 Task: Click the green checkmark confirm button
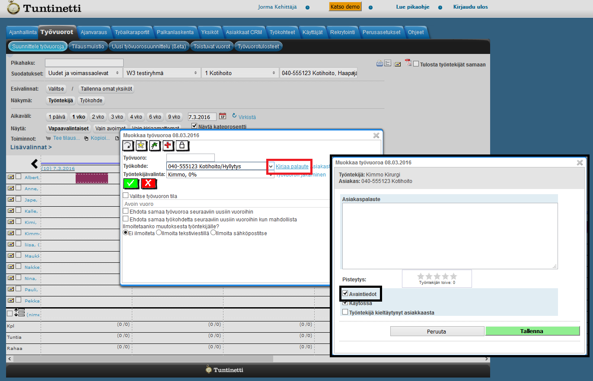(x=131, y=183)
